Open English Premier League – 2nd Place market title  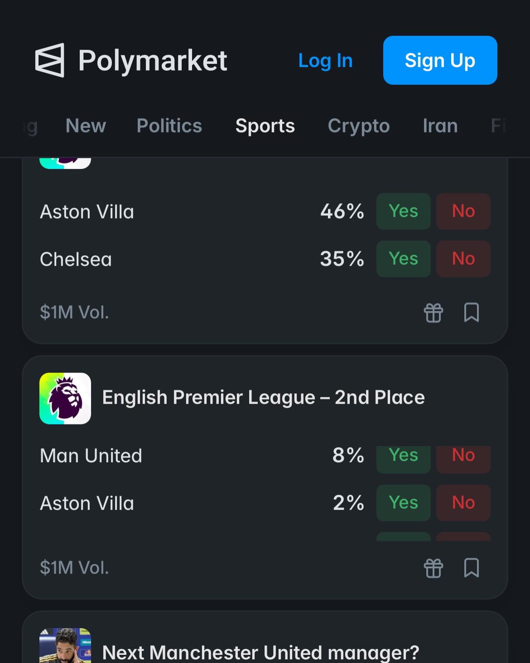[263, 397]
